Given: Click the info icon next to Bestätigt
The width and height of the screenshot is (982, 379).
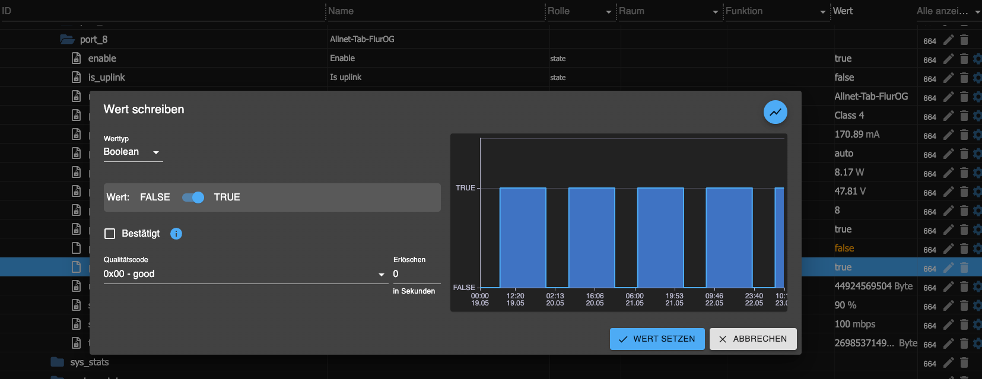Looking at the screenshot, I should pos(176,234).
